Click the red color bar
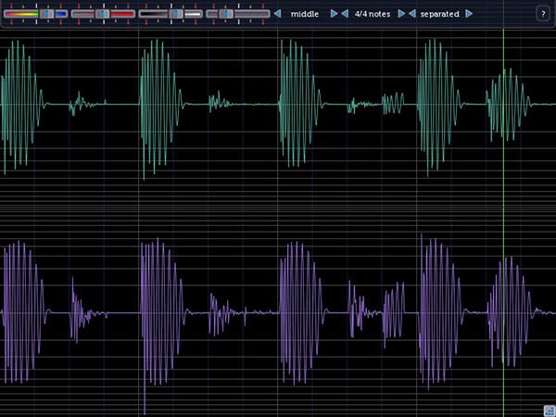 click(x=122, y=14)
